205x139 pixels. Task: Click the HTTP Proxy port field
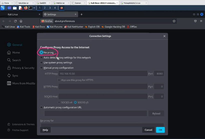pos(159,74)
